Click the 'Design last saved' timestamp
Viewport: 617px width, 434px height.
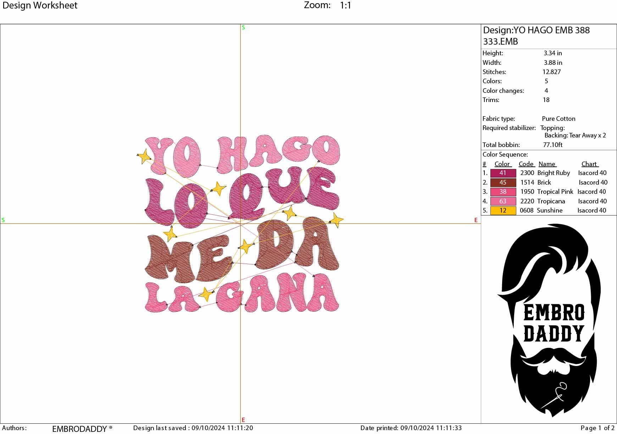[193, 428]
